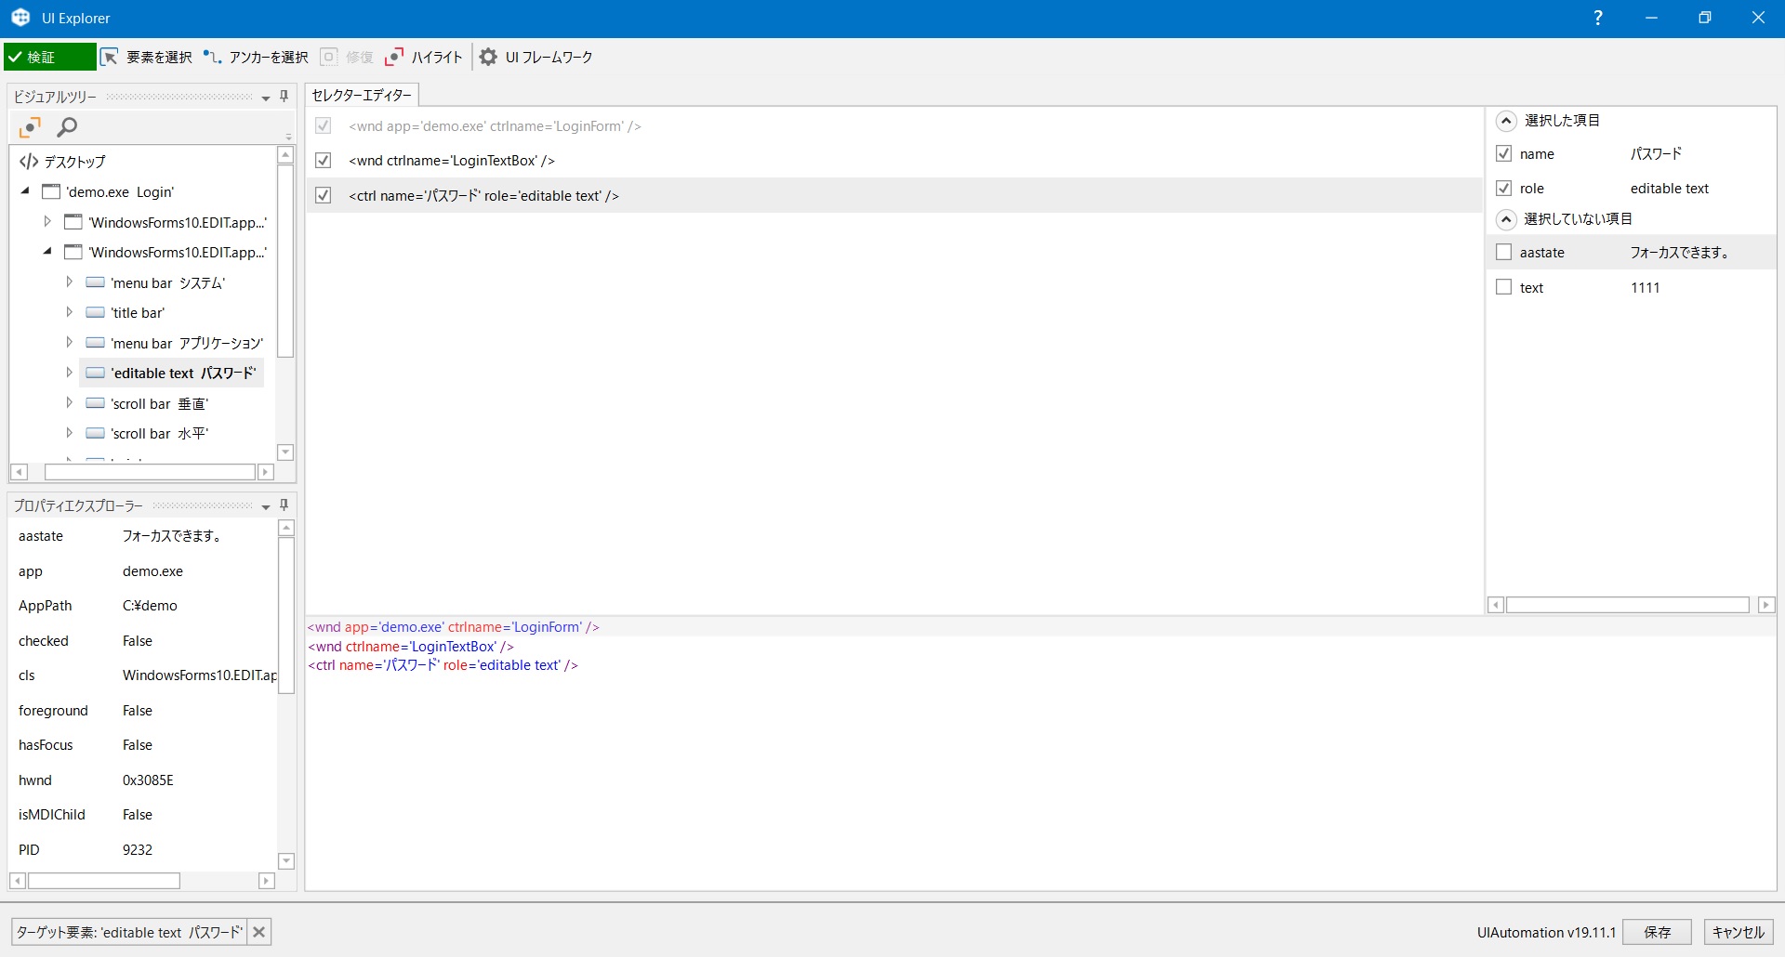Pin the ビジュアルツリー panel
The width and height of the screenshot is (1785, 957).
tap(284, 96)
